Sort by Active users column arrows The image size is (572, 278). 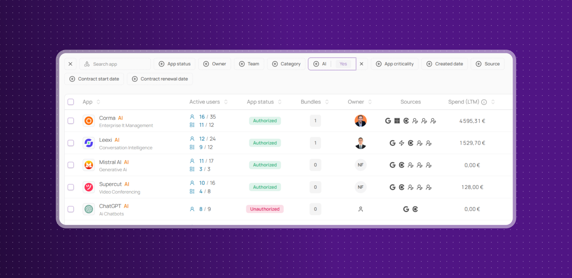226,102
